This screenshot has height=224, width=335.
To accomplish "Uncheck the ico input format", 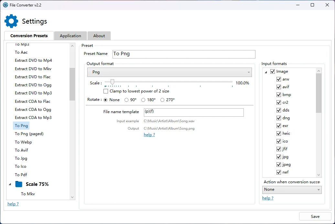I will (279, 141).
